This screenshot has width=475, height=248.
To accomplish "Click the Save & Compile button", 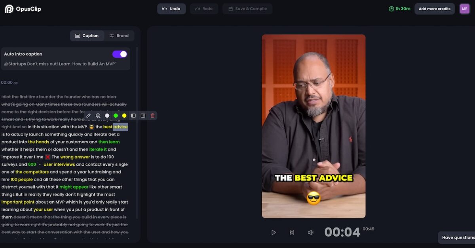I will click(x=247, y=9).
